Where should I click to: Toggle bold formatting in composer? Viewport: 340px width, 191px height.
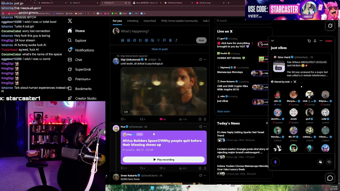point(170,40)
